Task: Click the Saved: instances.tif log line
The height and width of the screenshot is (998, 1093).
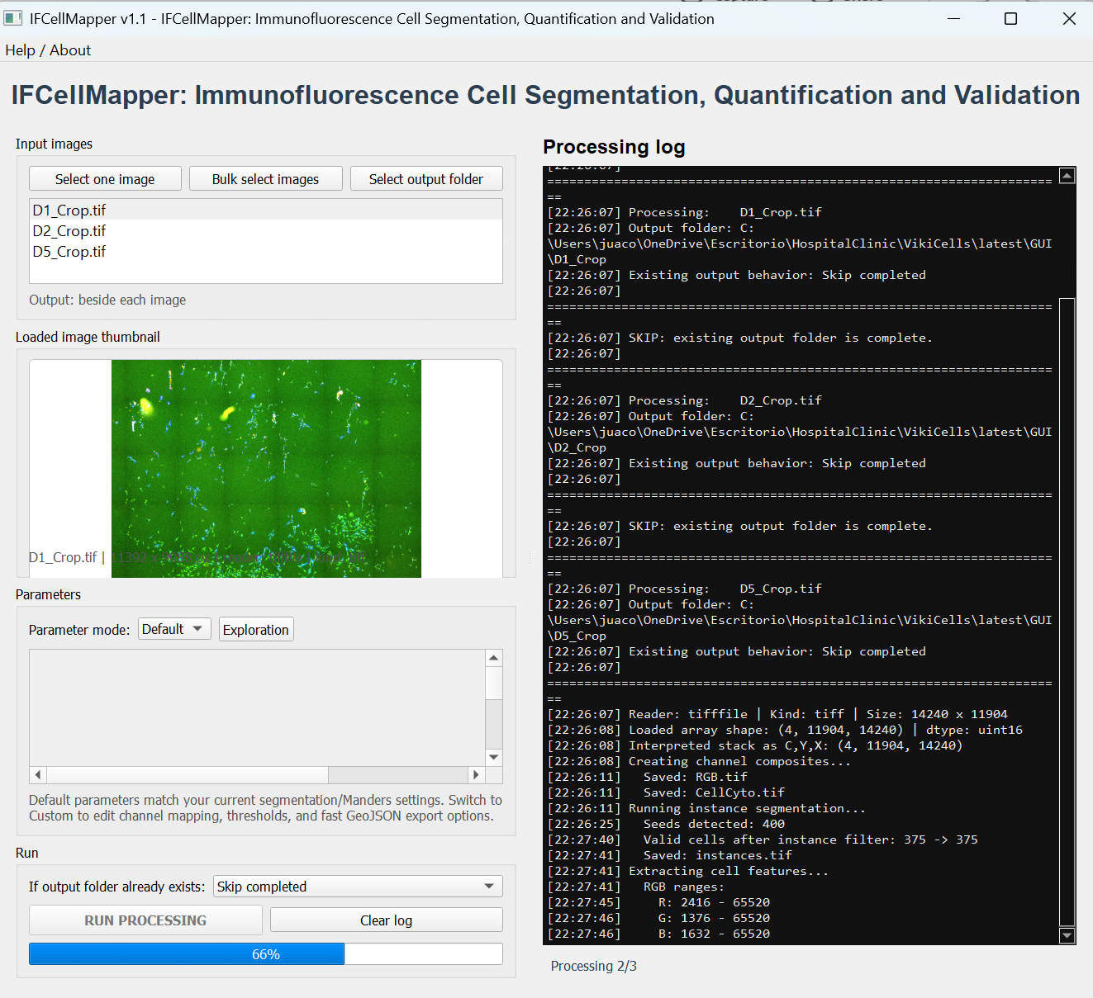Action: (x=669, y=855)
